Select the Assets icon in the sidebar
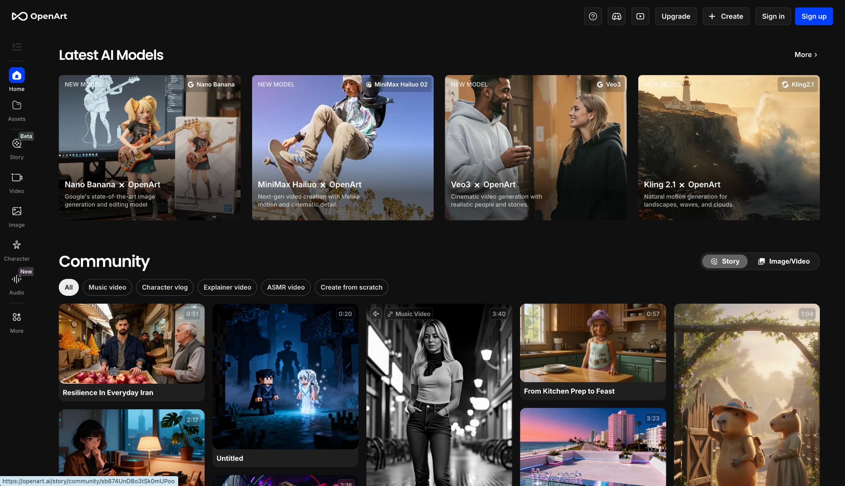 coord(17,109)
